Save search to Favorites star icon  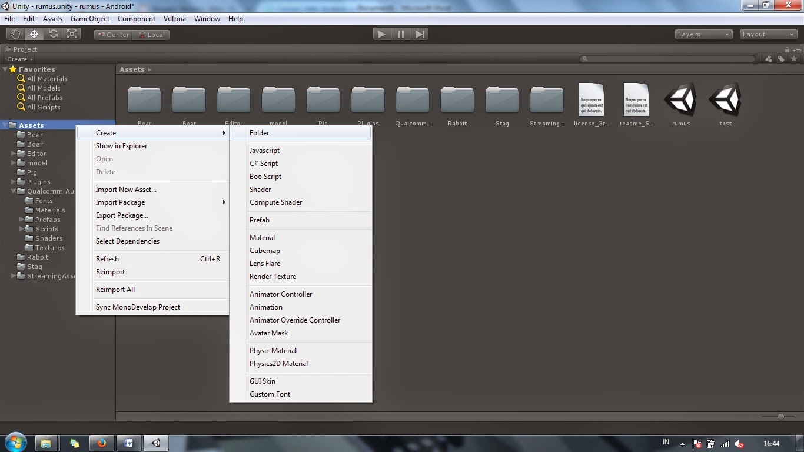coord(793,59)
